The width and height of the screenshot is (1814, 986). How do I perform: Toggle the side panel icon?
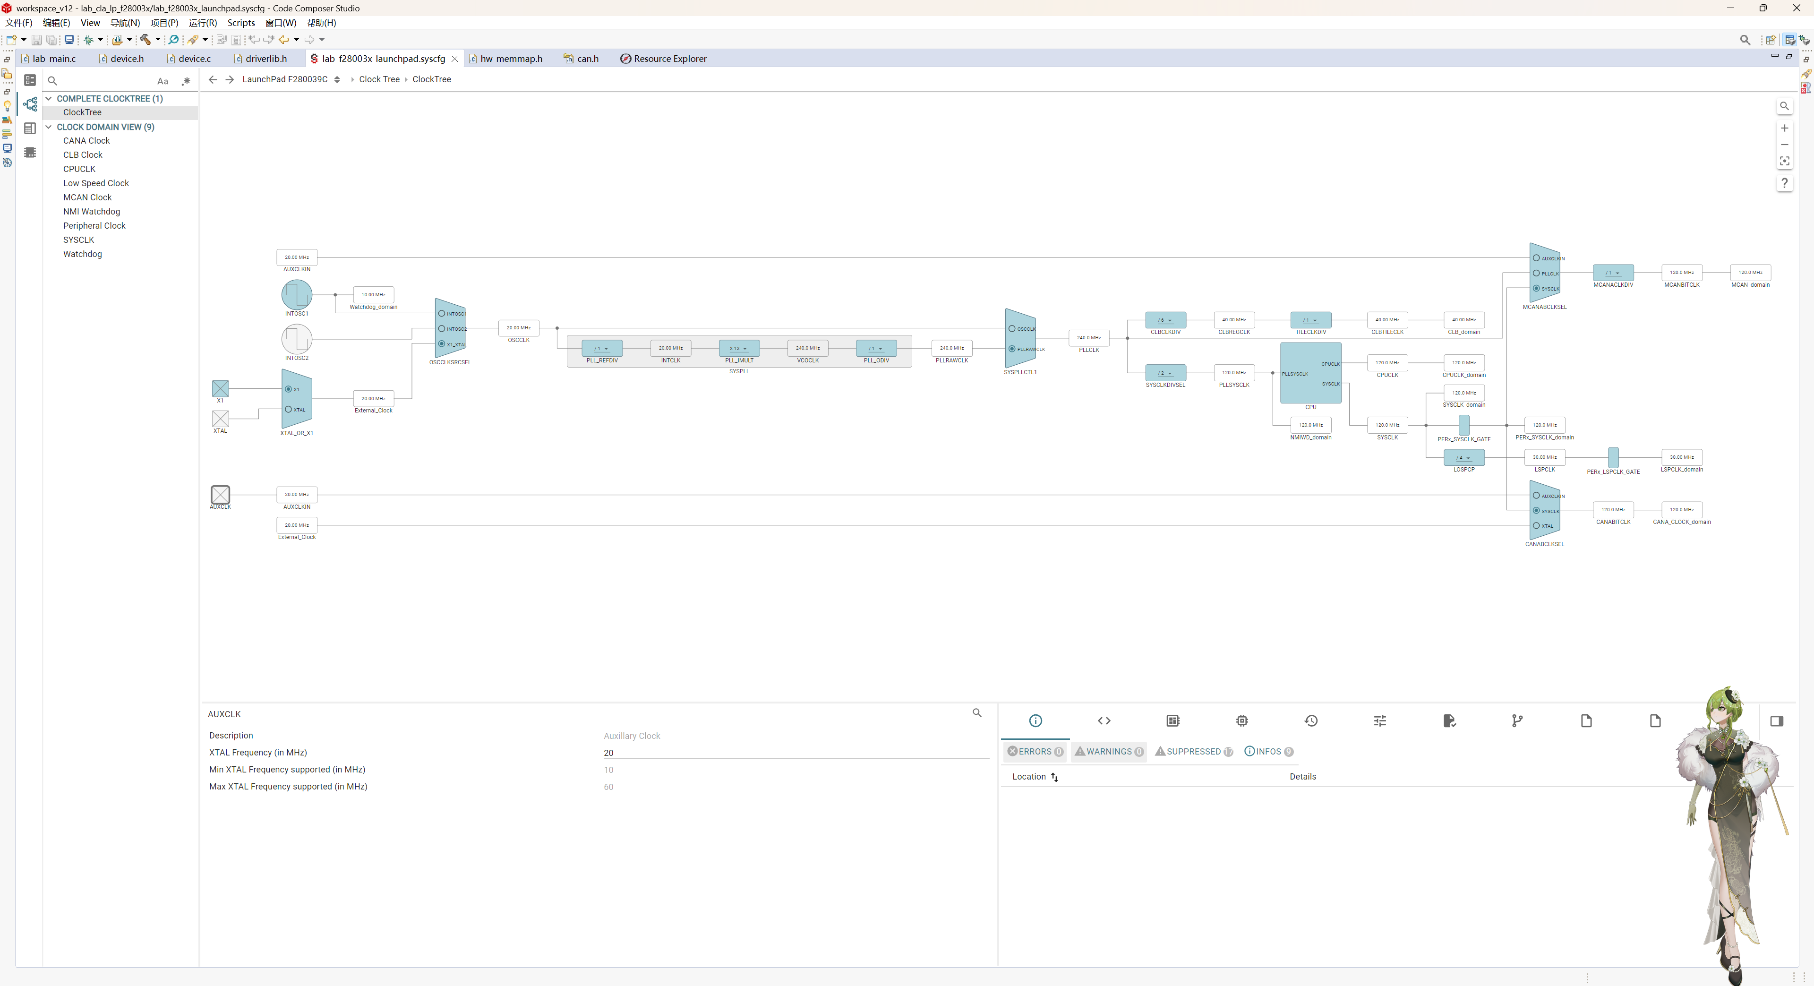tap(1776, 720)
